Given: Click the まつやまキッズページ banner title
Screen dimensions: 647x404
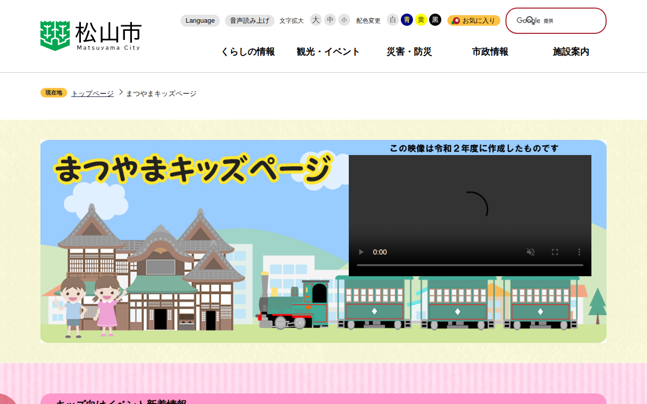Looking at the screenshot, I should coord(193,168).
